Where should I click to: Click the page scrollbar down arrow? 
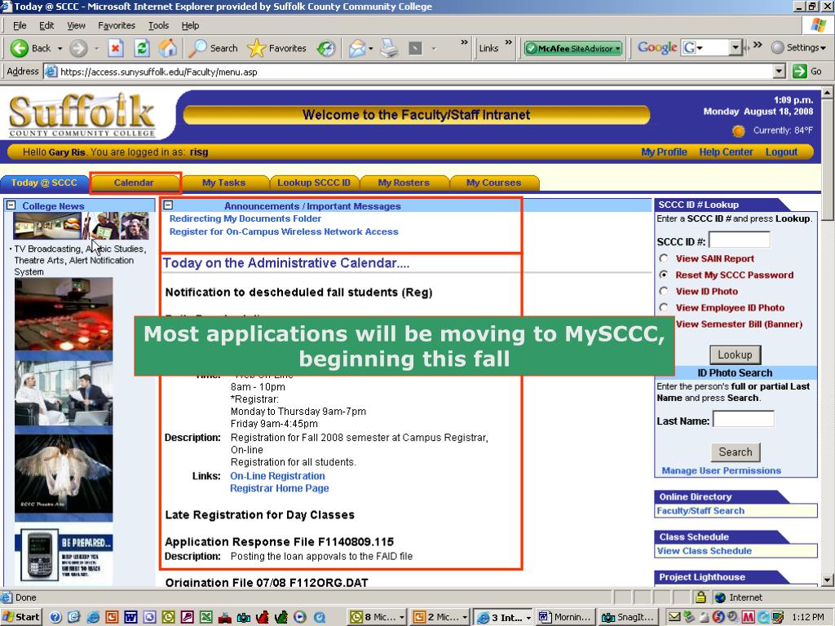(x=827, y=580)
